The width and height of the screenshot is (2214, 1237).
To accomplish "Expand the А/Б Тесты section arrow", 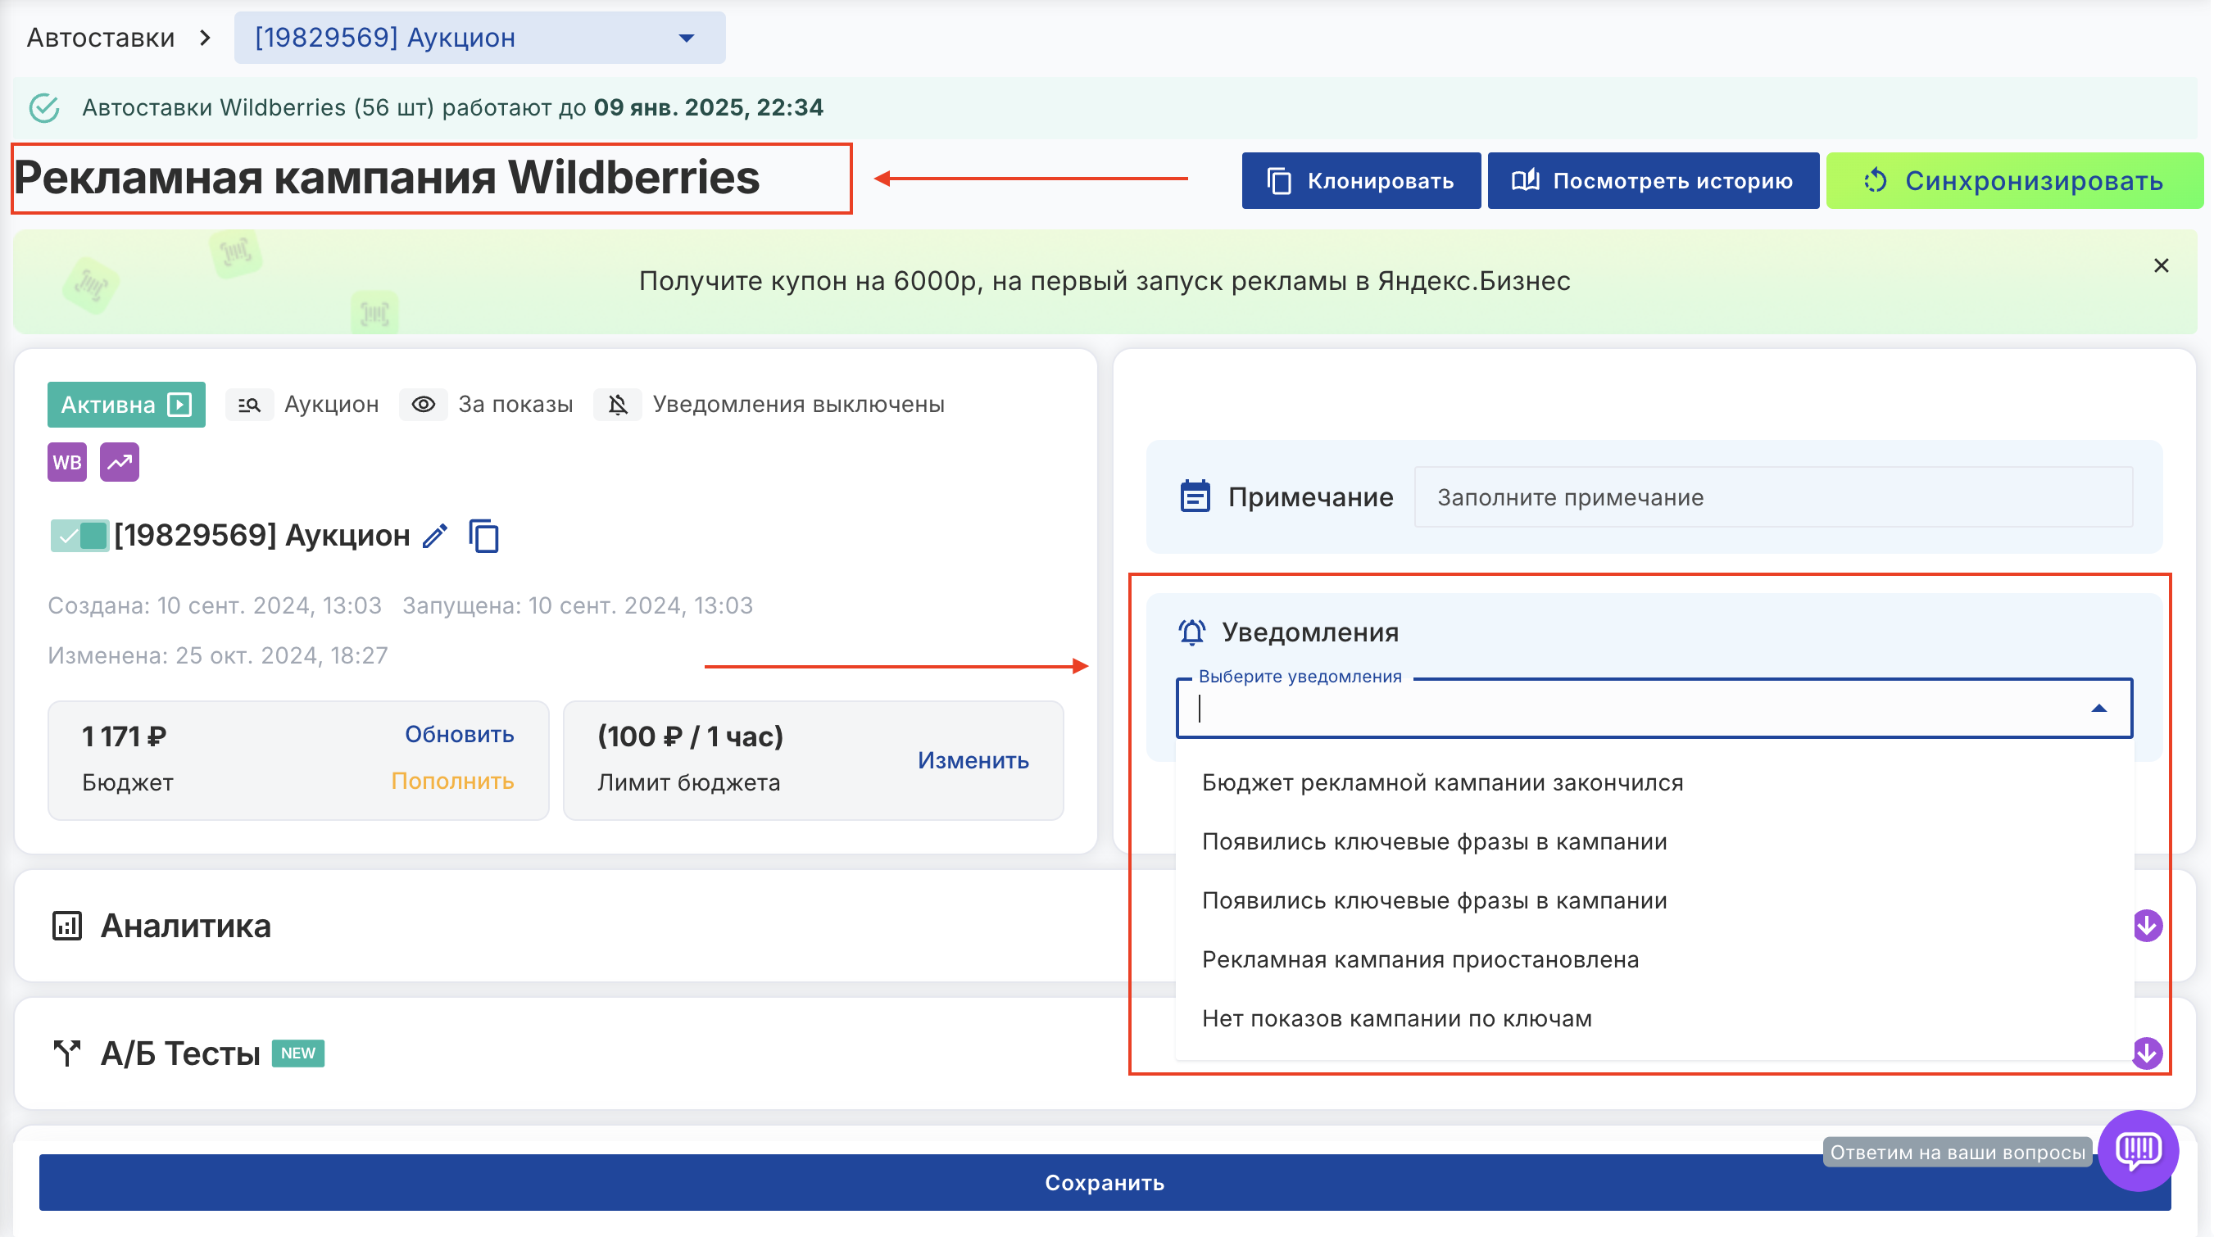I will (x=2146, y=1053).
